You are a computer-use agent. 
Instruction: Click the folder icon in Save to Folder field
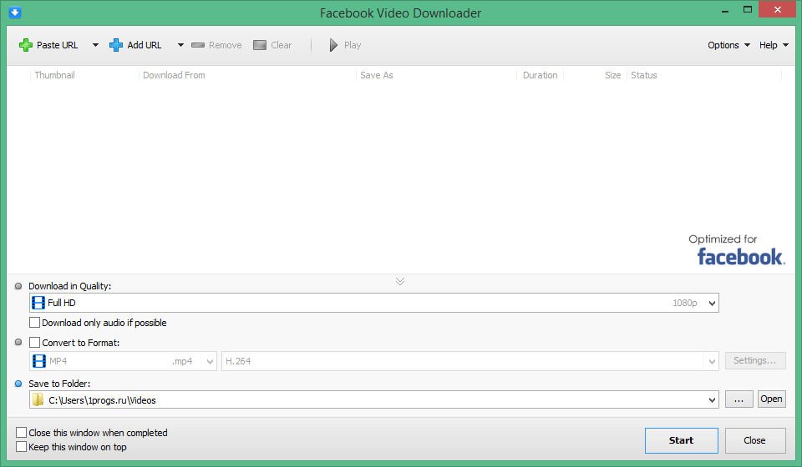pyautogui.click(x=38, y=399)
